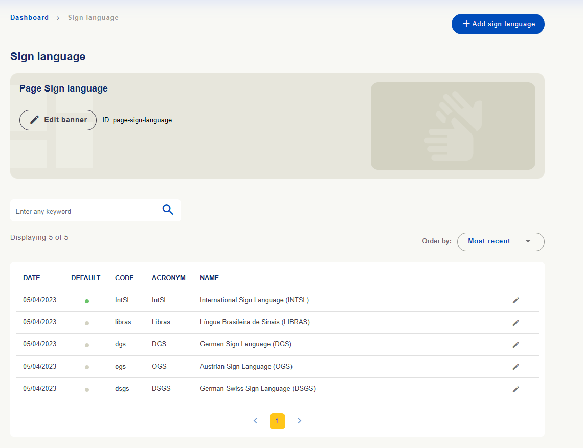
Task: Edit the Língua Brasileira de Sinais row
Action: (515, 323)
